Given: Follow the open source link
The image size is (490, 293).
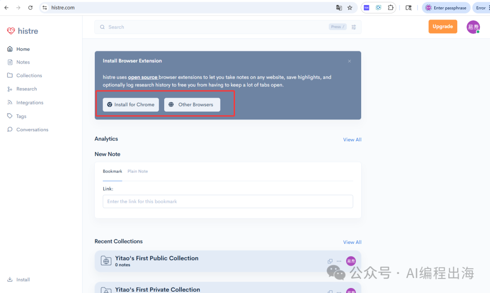Looking at the screenshot, I should point(142,77).
